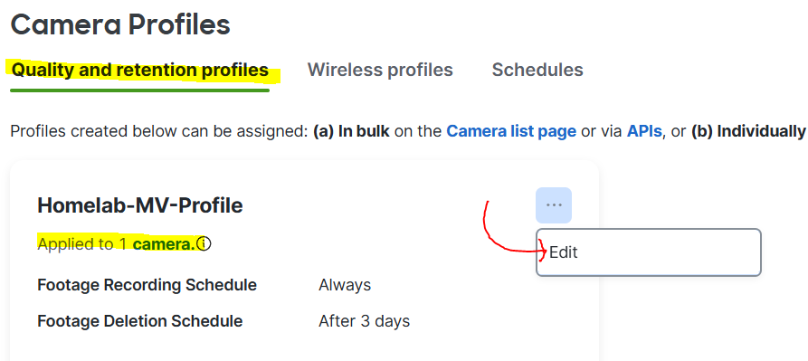
Task: Click the bold Individually text
Action: click(x=761, y=131)
